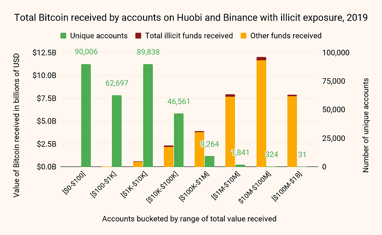Viewport: 382px width, 235px height.
Task: Select the orange bar for the $100M-$1B bucket
Action: (292, 132)
